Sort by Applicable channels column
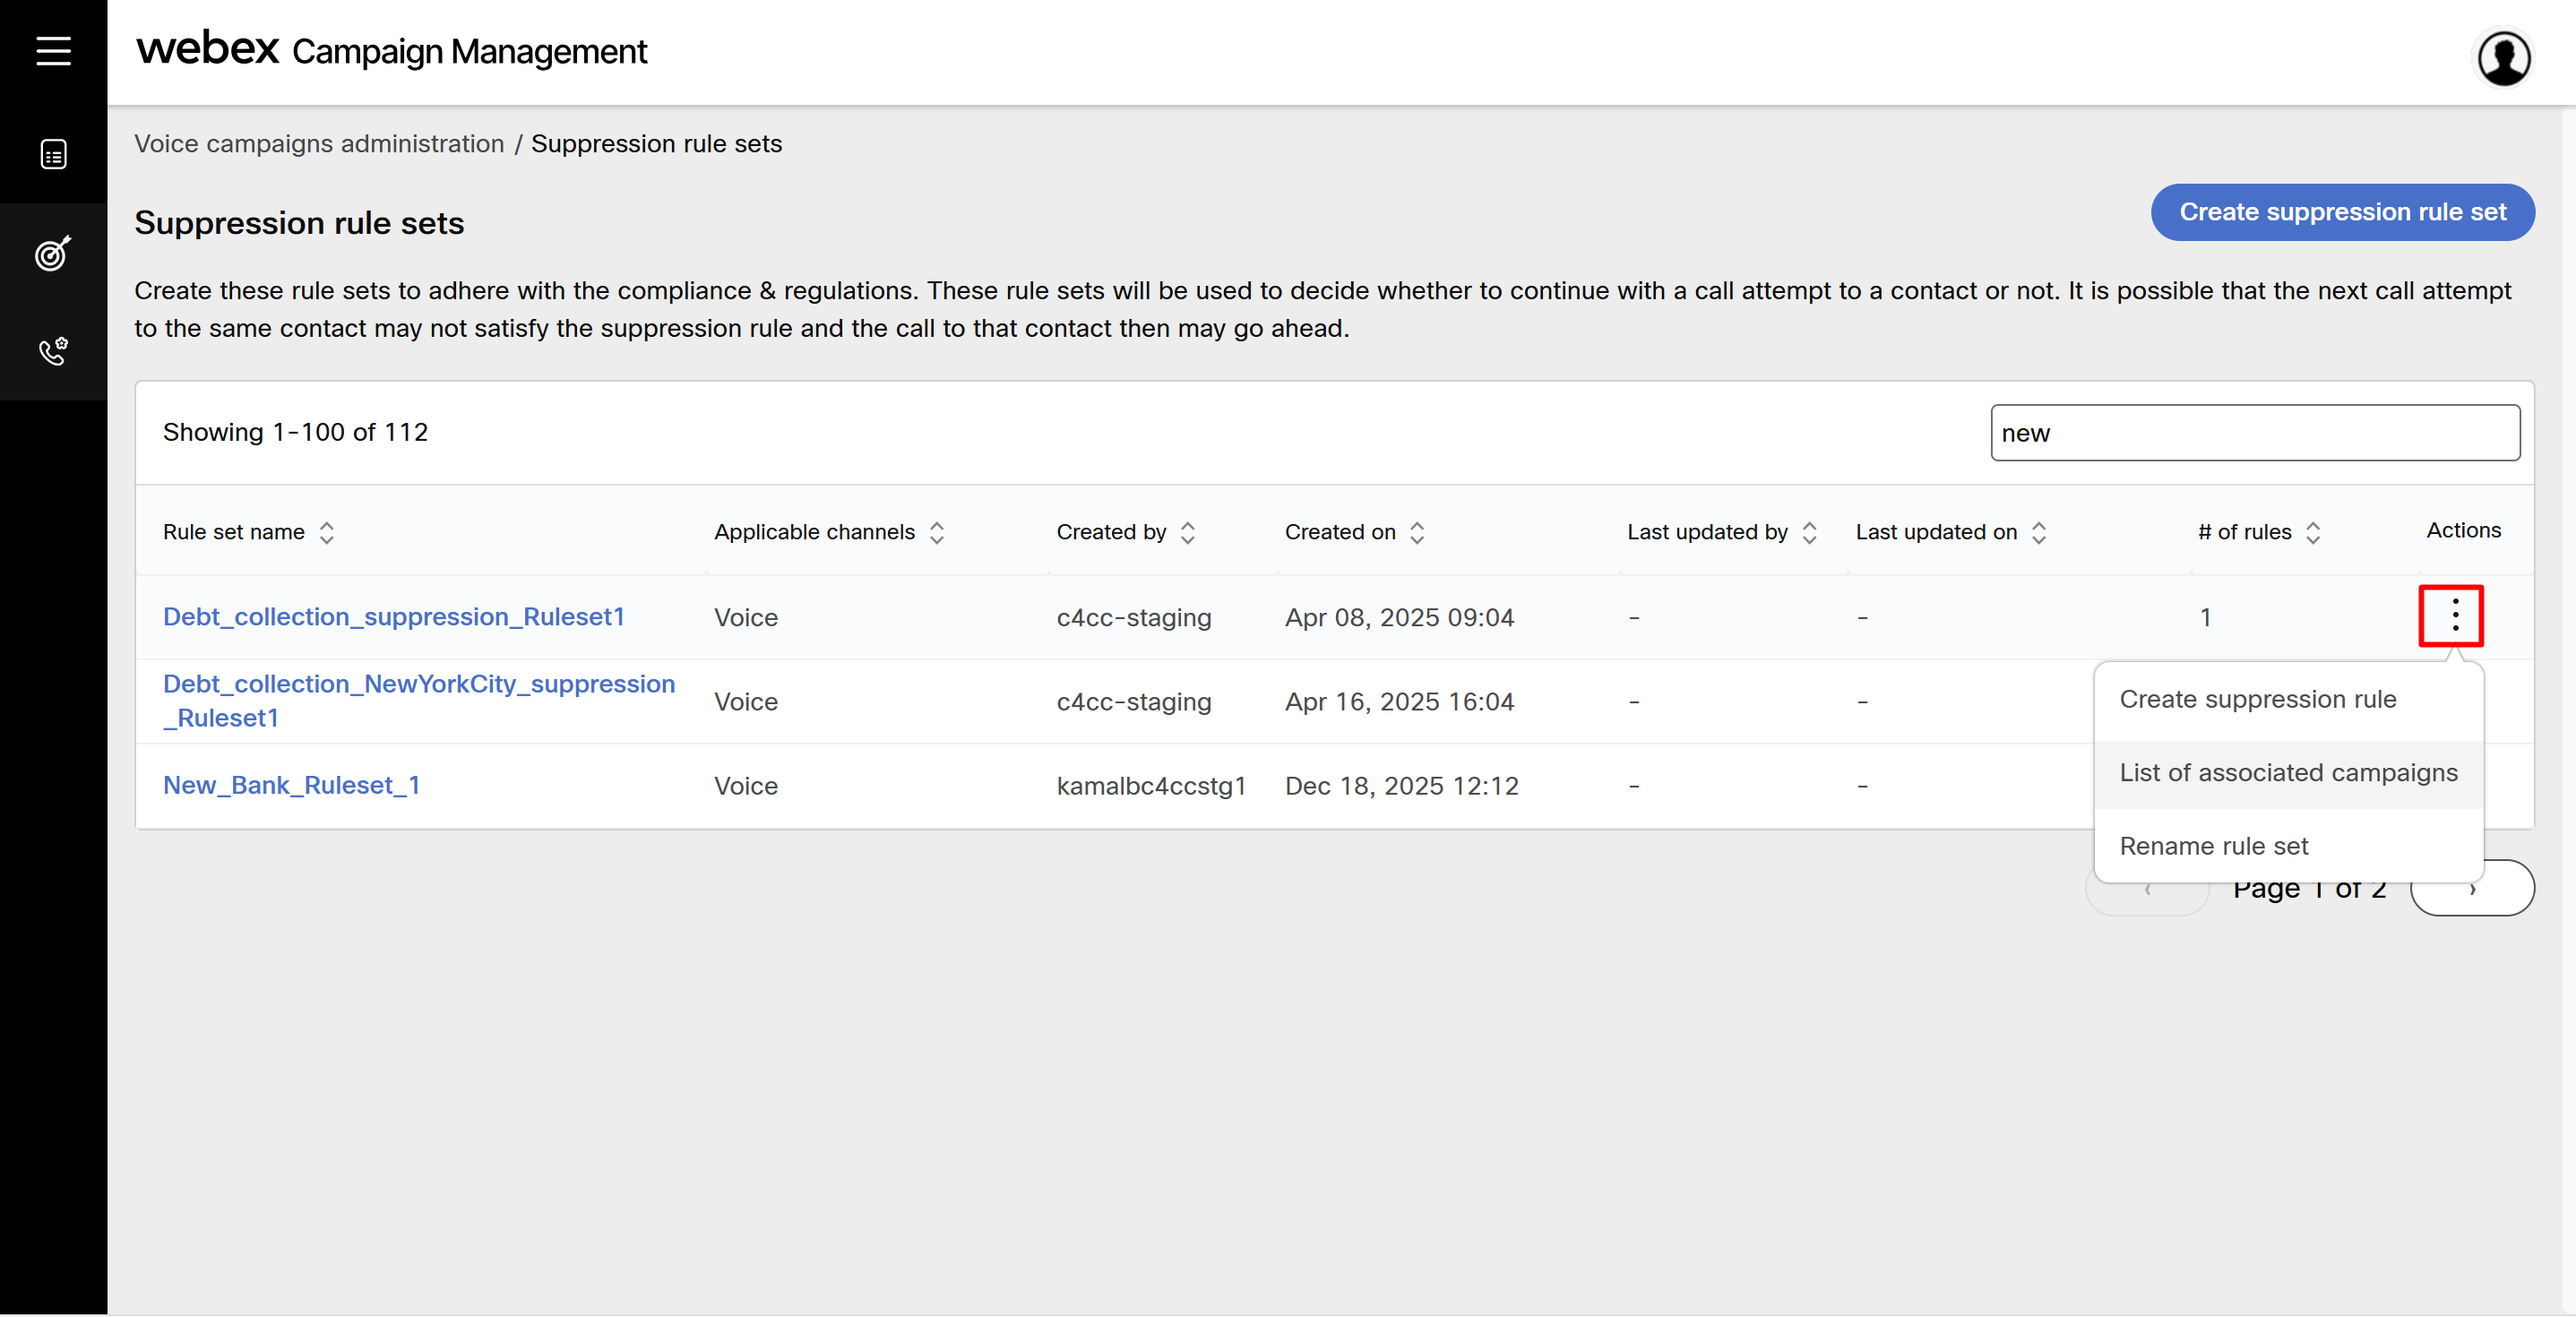The image size is (2576, 1317). [937, 532]
